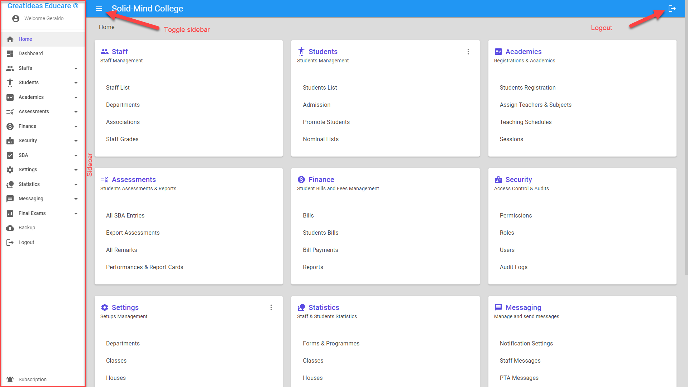Click the Security badge icon on the Security card
The height and width of the screenshot is (387, 688).
(x=498, y=180)
